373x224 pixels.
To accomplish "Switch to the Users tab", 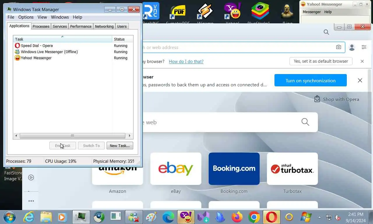I will [x=122, y=26].
